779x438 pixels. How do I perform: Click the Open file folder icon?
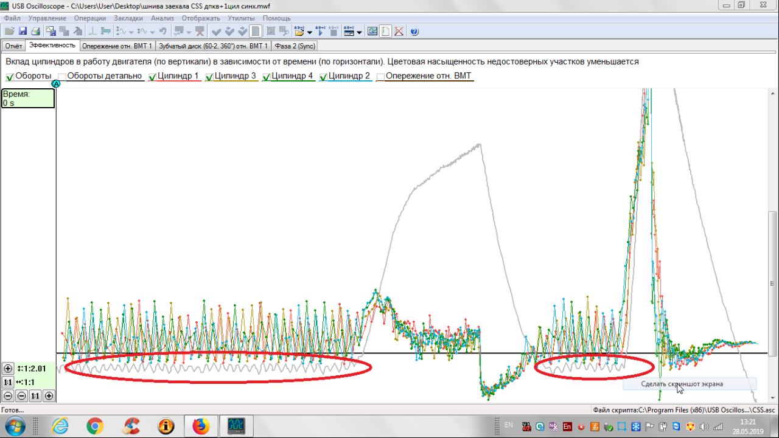pos(9,31)
